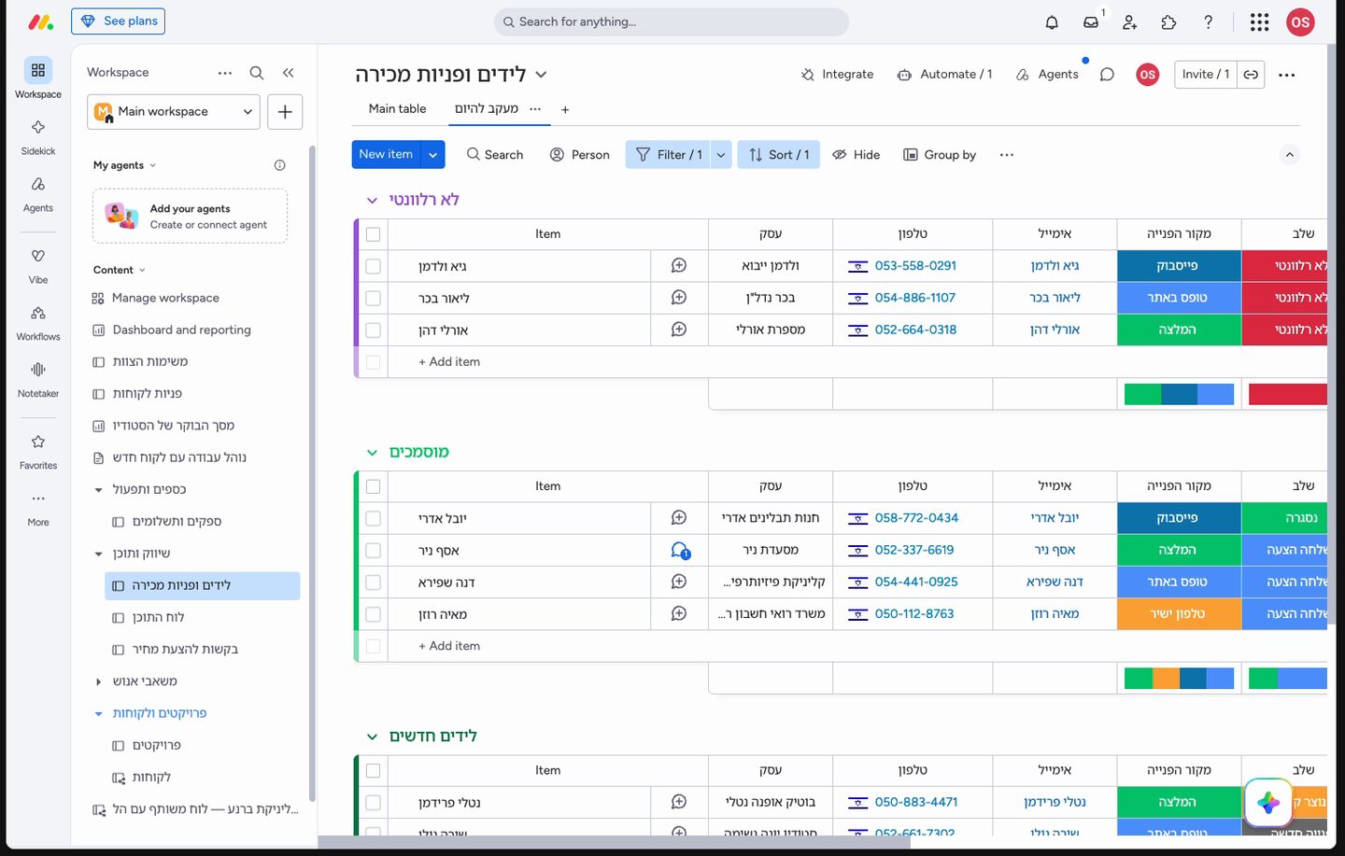The image size is (1345, 856).
Task: Open Sidekick in left rail
Action: click(x=38, y=135)
